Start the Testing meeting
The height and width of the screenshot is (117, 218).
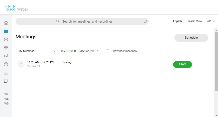click(x=182, y=64)
